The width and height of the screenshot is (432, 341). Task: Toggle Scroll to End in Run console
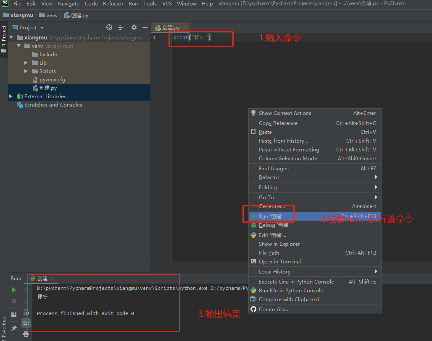click(26, 323)
